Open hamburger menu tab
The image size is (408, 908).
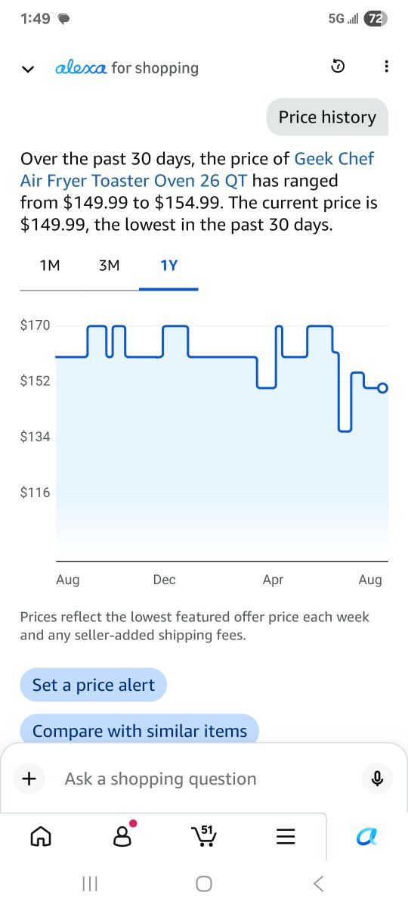pyautogui.click(x=285, y=836)
